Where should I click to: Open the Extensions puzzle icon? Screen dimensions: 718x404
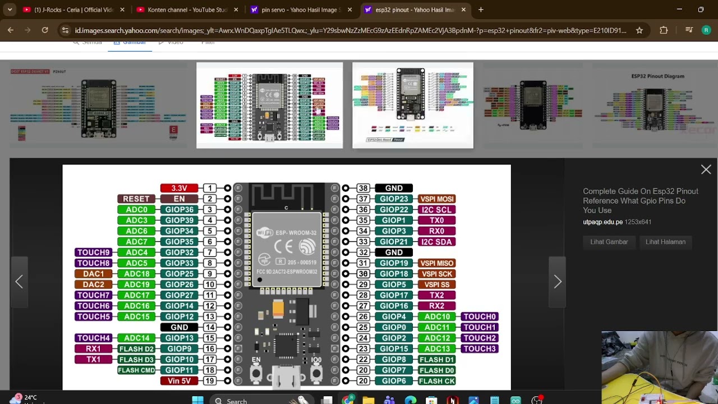coord(664,30)
